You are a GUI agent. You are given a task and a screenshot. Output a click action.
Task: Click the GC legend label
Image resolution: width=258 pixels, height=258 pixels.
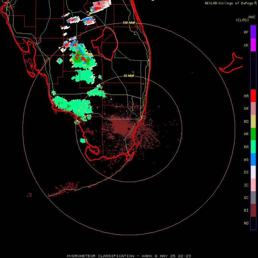(x=246, y=198)
